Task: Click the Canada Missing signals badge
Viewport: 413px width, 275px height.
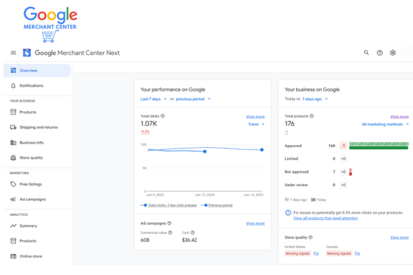Action: [x=339, y=254]
